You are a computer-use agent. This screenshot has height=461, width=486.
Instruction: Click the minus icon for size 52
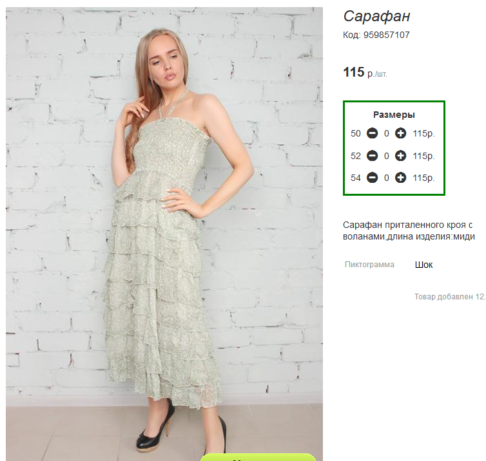[373, 156]
